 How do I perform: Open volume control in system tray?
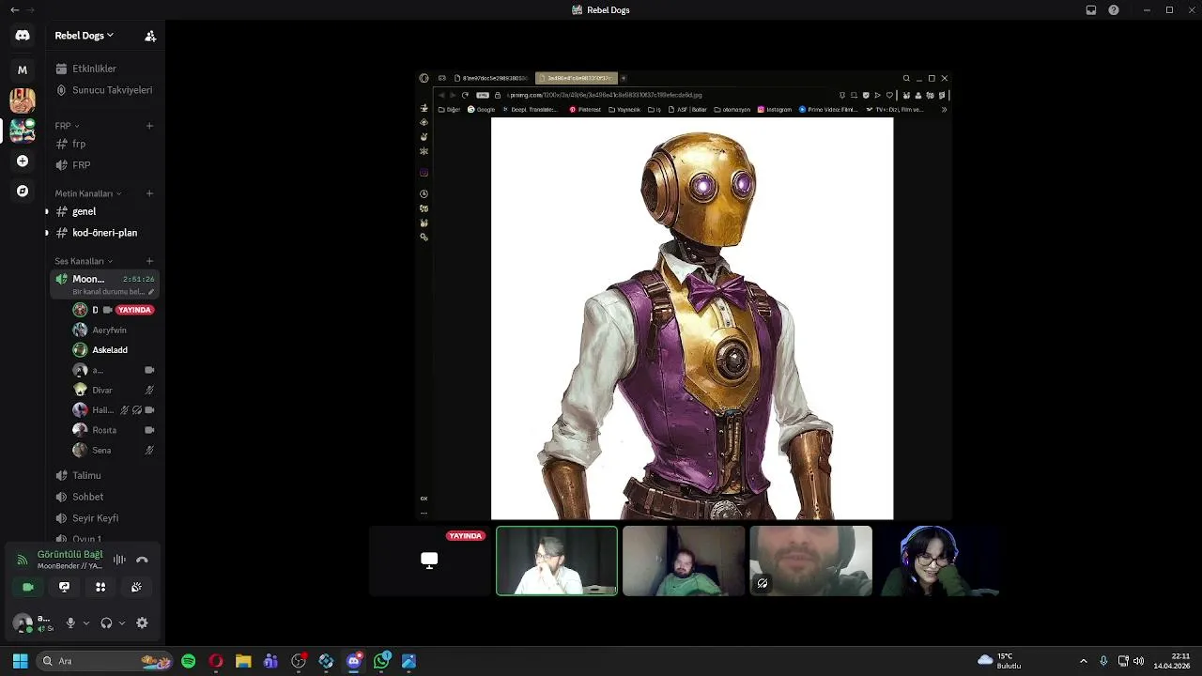[x=1138, y=661]
